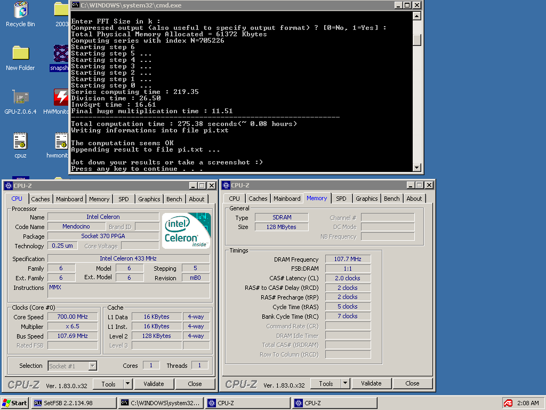This screenshot has width=546, height=410.
Task: Click the Code Name Mendocino field
Action: (76, 226)
